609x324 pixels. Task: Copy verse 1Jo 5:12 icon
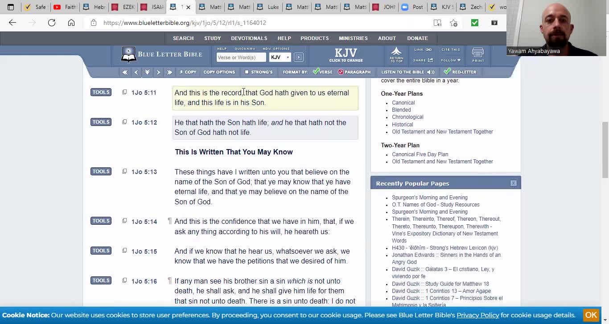click(124, 122)
